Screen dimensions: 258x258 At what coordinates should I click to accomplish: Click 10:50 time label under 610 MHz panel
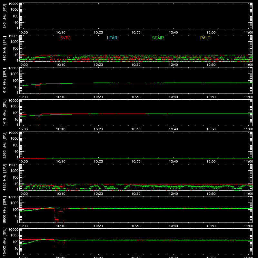pos(211,97)
